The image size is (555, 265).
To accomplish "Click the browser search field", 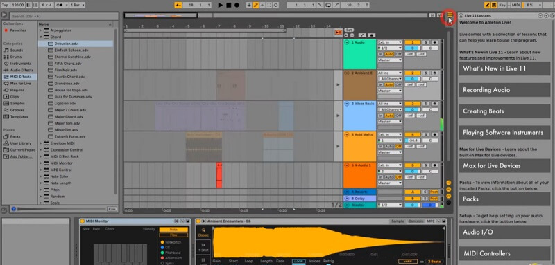I will (x=64, y=16).
